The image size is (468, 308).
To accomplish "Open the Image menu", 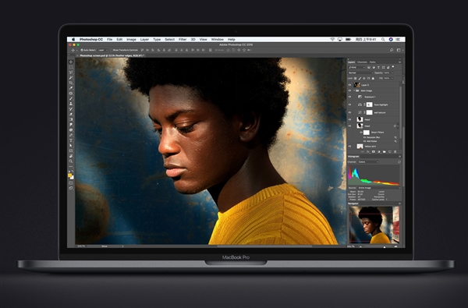I will tap(131, 40).
